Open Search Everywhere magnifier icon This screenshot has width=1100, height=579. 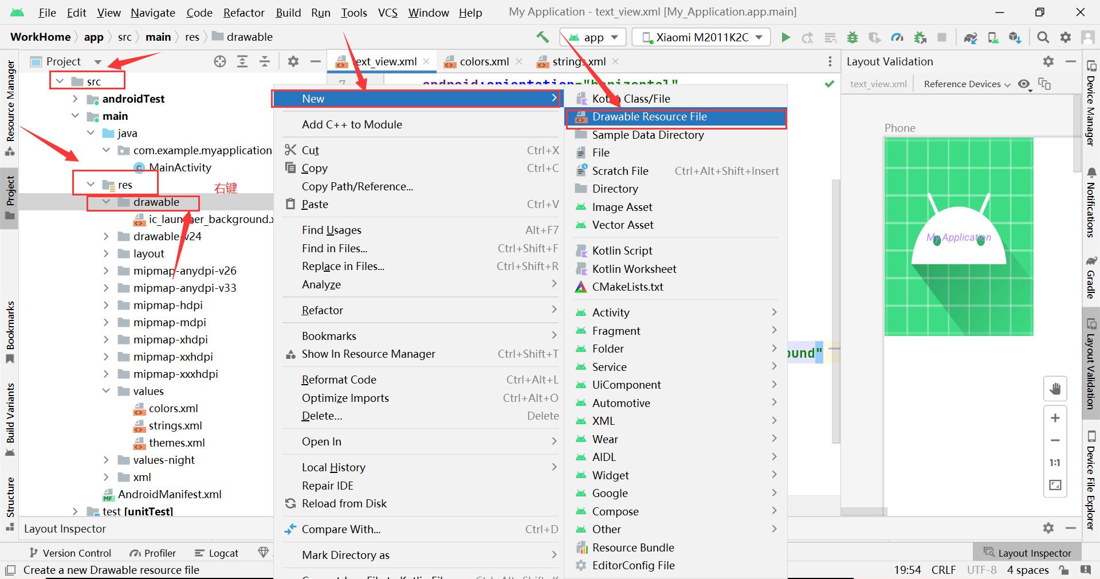click(1043, 37)
